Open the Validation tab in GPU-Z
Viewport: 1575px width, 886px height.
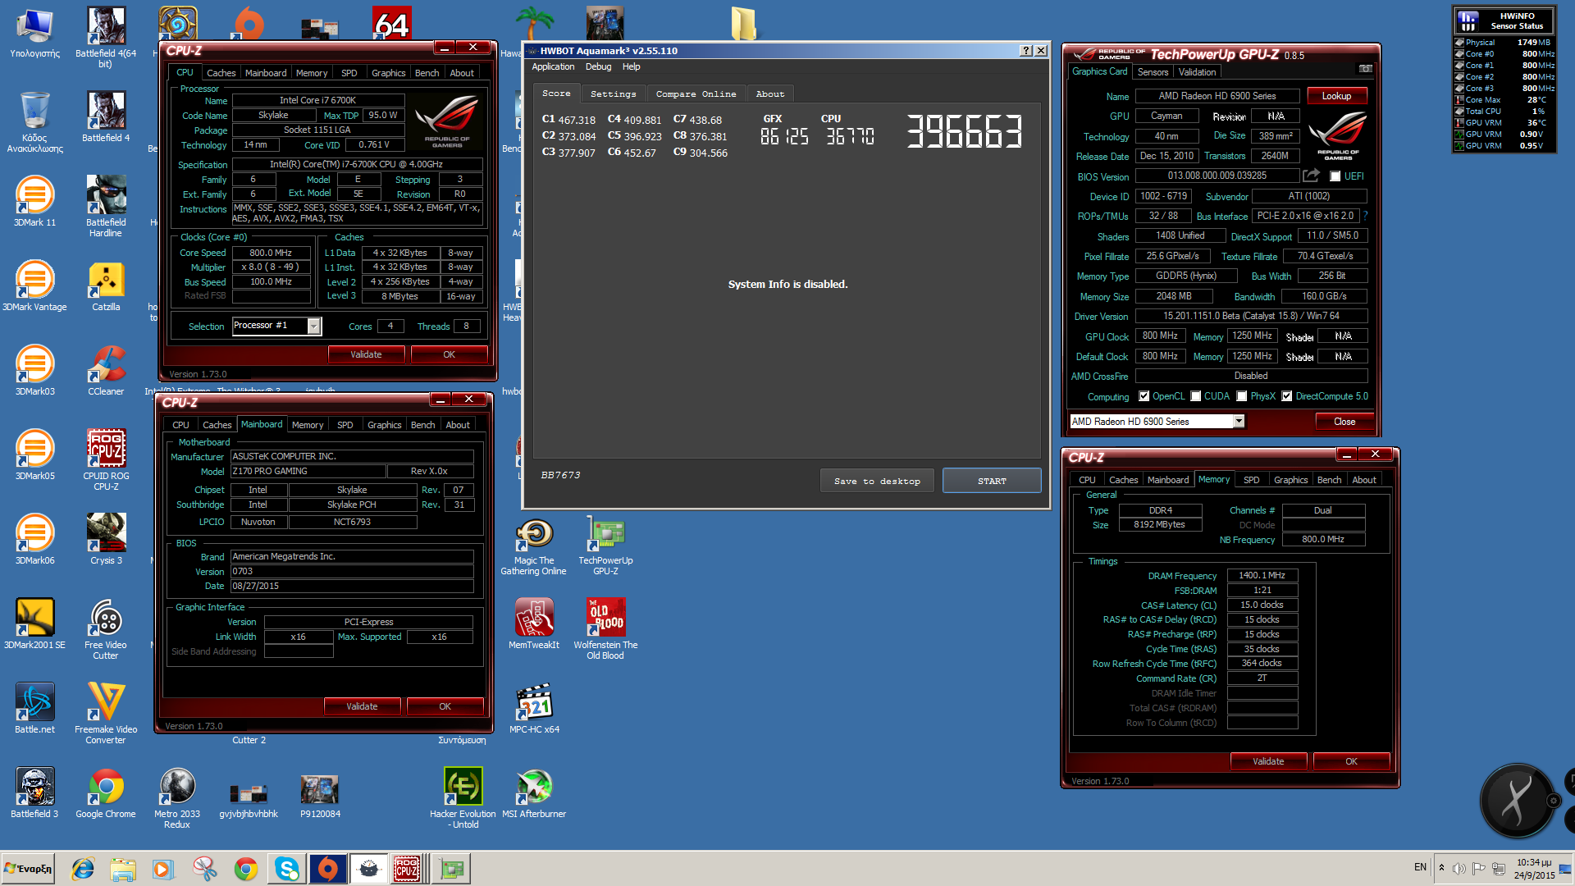(x=1197, y=72)
